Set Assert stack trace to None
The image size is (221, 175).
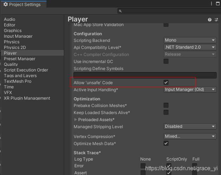143,173
